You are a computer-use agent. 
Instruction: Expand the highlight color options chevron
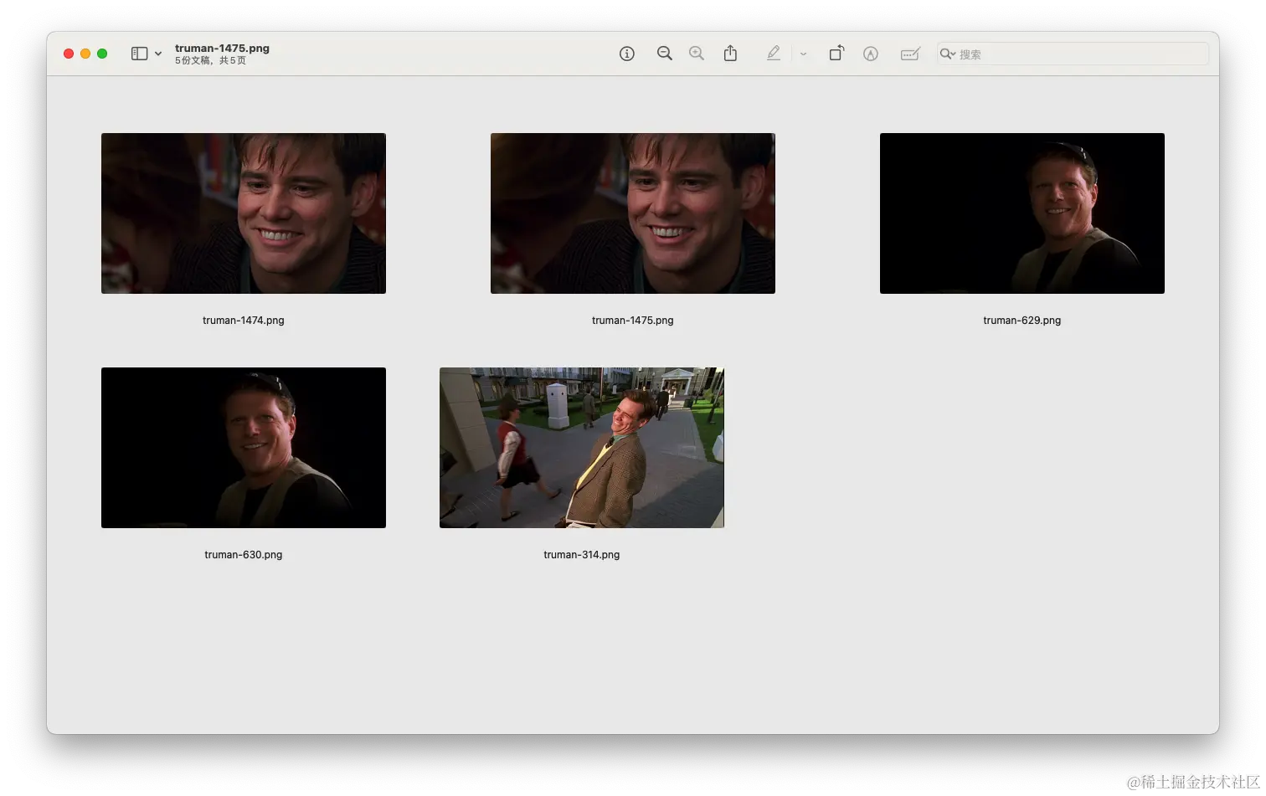pyautogui.click(x=803, y=54)
